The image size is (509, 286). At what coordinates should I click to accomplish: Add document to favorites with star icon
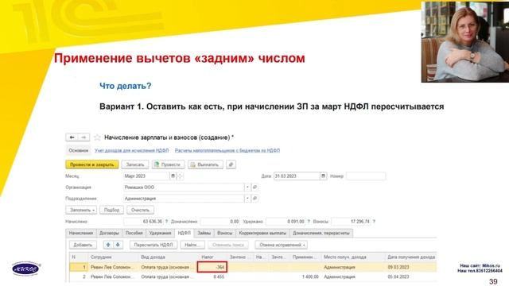tap(97, 137)
